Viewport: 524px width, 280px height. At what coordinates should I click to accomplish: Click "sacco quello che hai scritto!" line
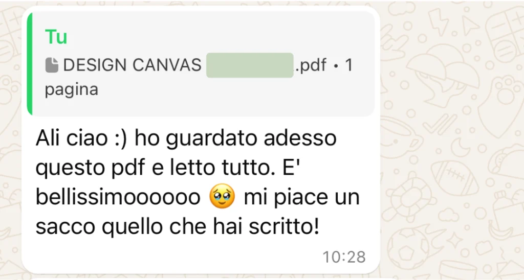(x=178, y=226)
